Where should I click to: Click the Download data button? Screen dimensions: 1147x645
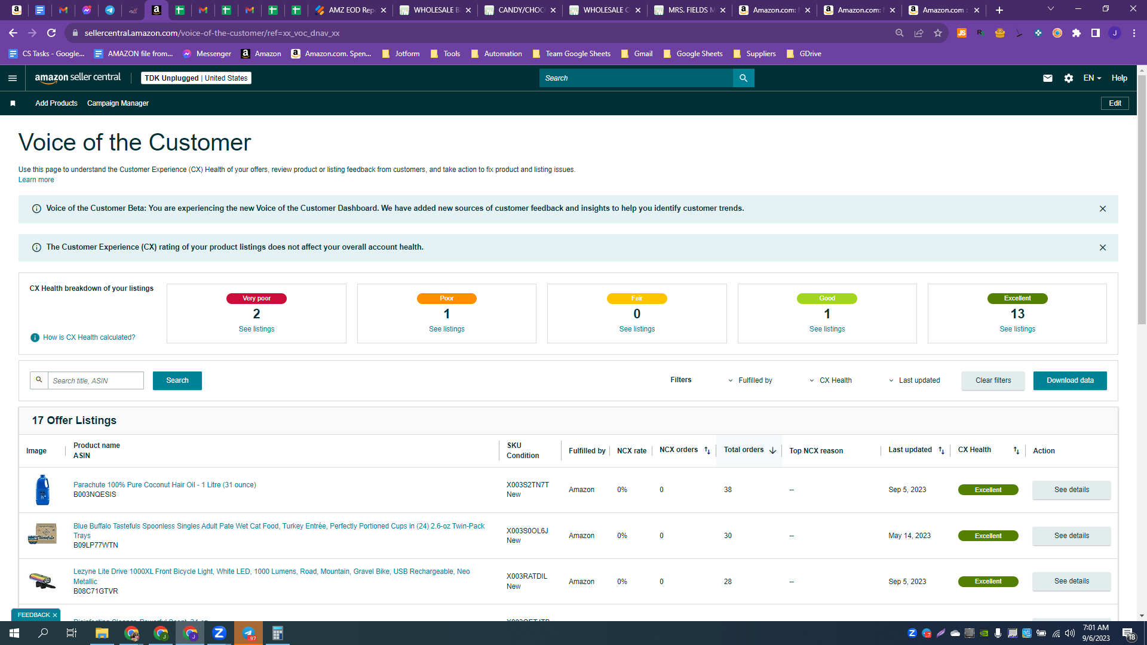tap(1070, 381)
